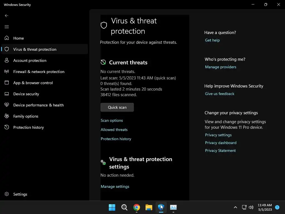The height and width of the screenshot is (214, 285).
Task: Click 'No current threats.' text
Action: 118,72
